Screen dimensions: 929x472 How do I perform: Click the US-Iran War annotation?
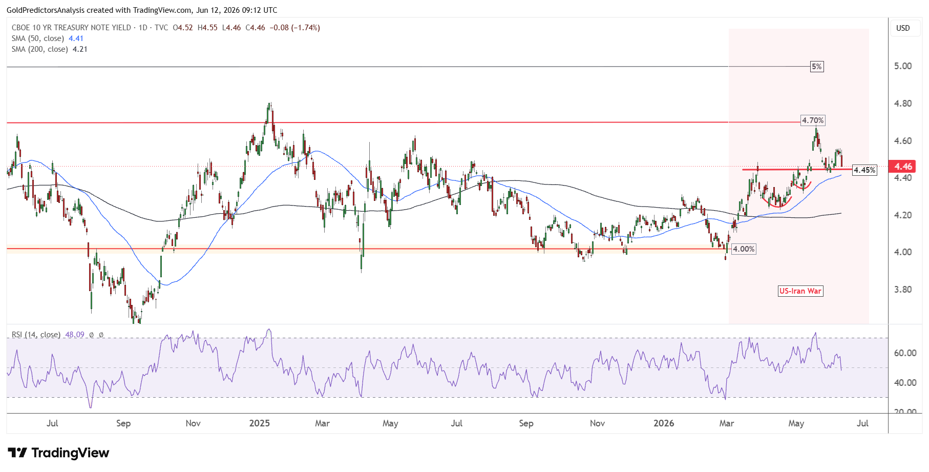click(x=800, y=291)
